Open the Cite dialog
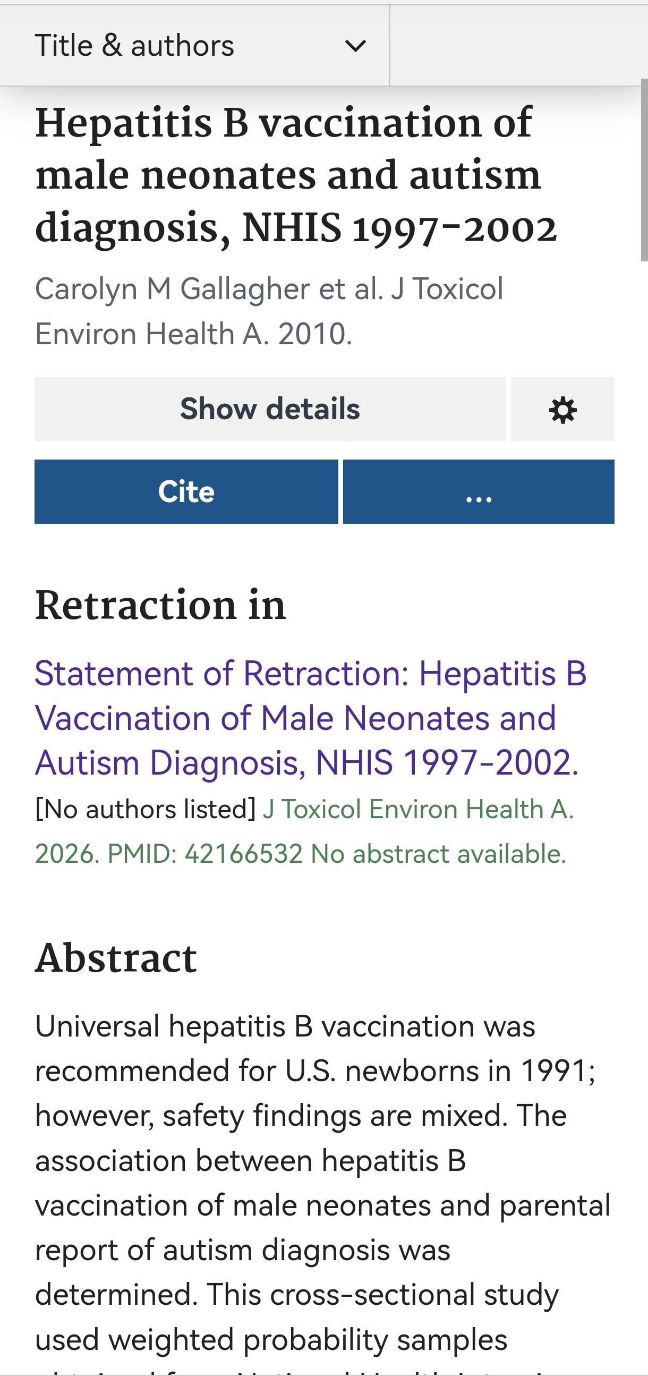 point(186,491)
